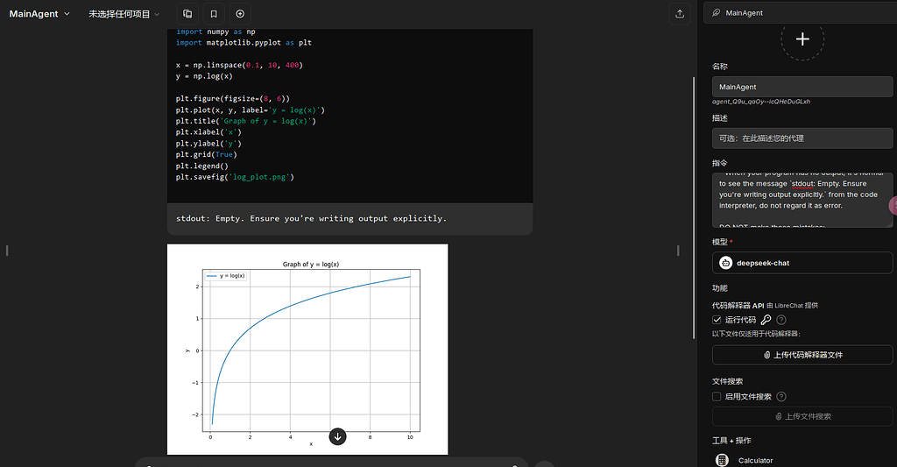Edit the agent name field MainAgent
Viewport: 897px width, 467px height.
tap(802, 87)
